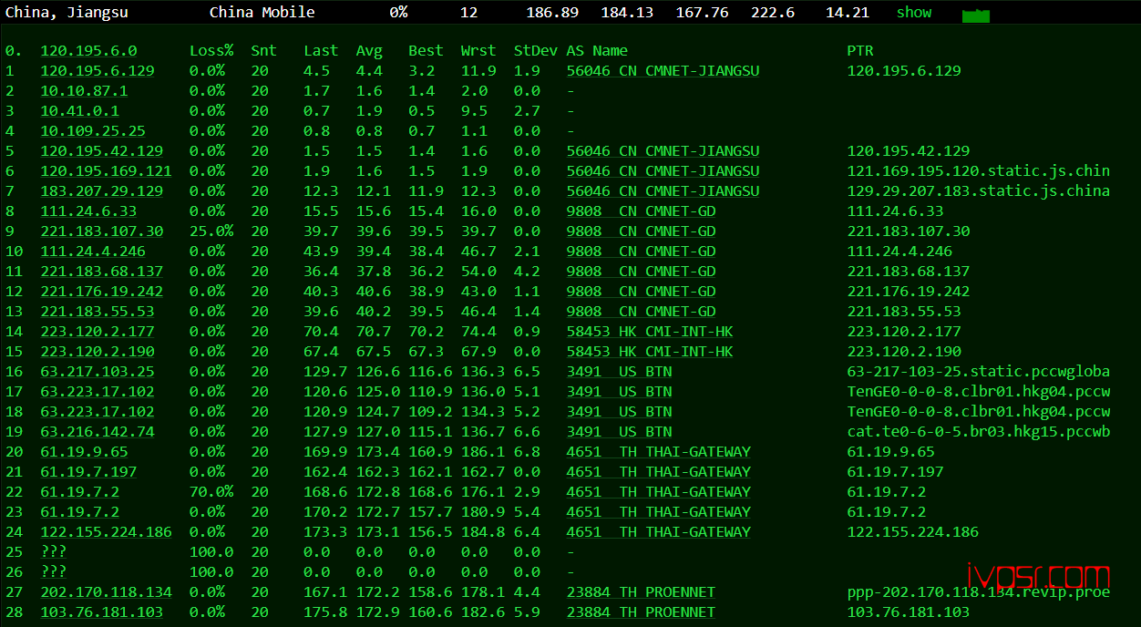
Task: Open the 23884 TH PROENNET link in hop 28
Action: pos(641,612)
